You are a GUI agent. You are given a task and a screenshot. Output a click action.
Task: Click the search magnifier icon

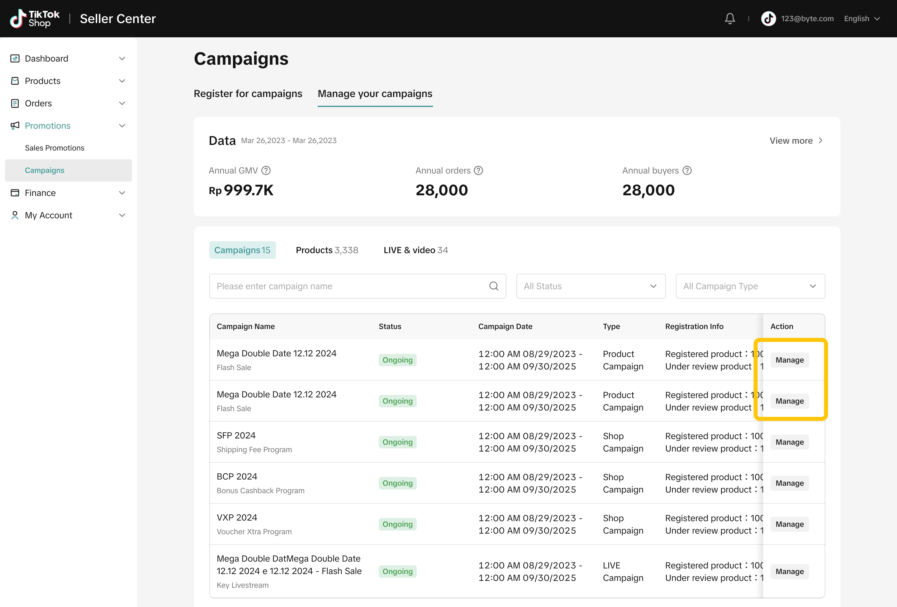[x=494, y=286]
